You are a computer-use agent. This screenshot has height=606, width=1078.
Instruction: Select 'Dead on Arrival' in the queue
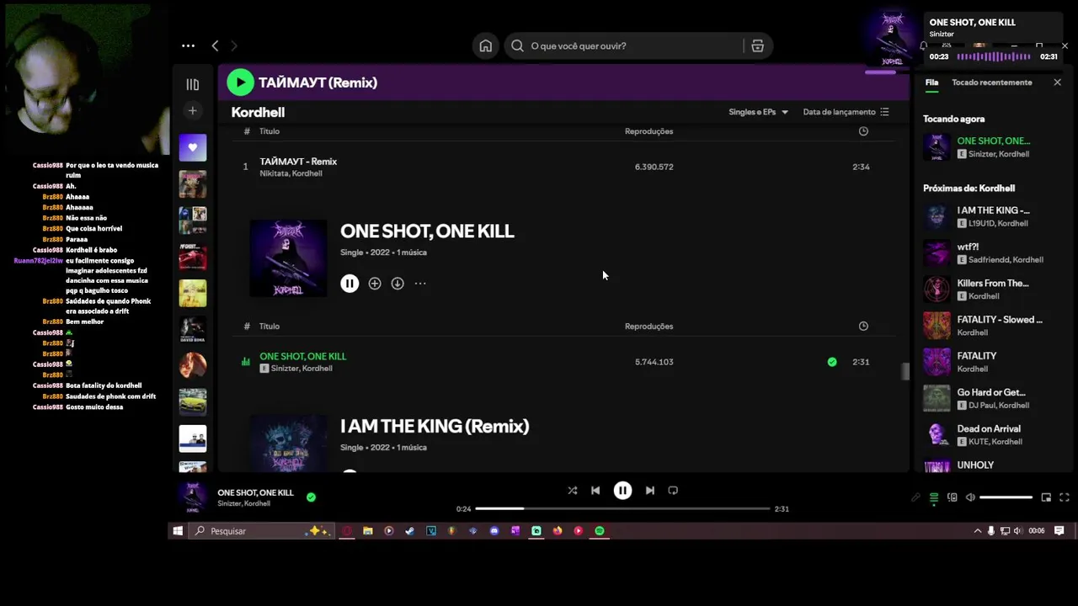point(989,428)
